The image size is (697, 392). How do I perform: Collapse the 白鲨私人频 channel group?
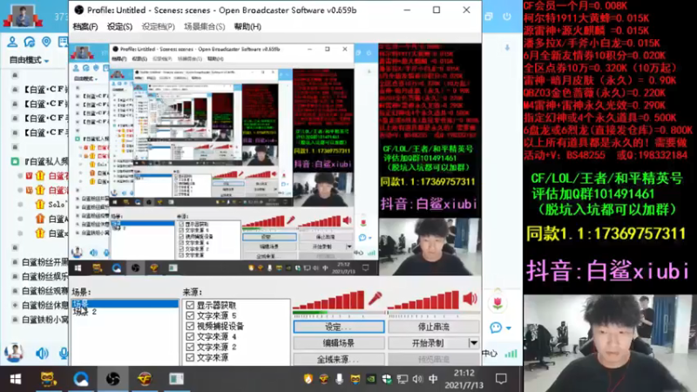coord(15,161)
